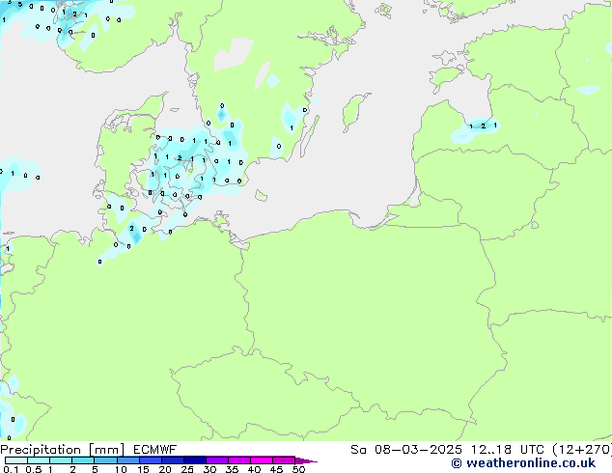
Task: Click the Bornholm island outline
Action: click(x=262, y=195)
